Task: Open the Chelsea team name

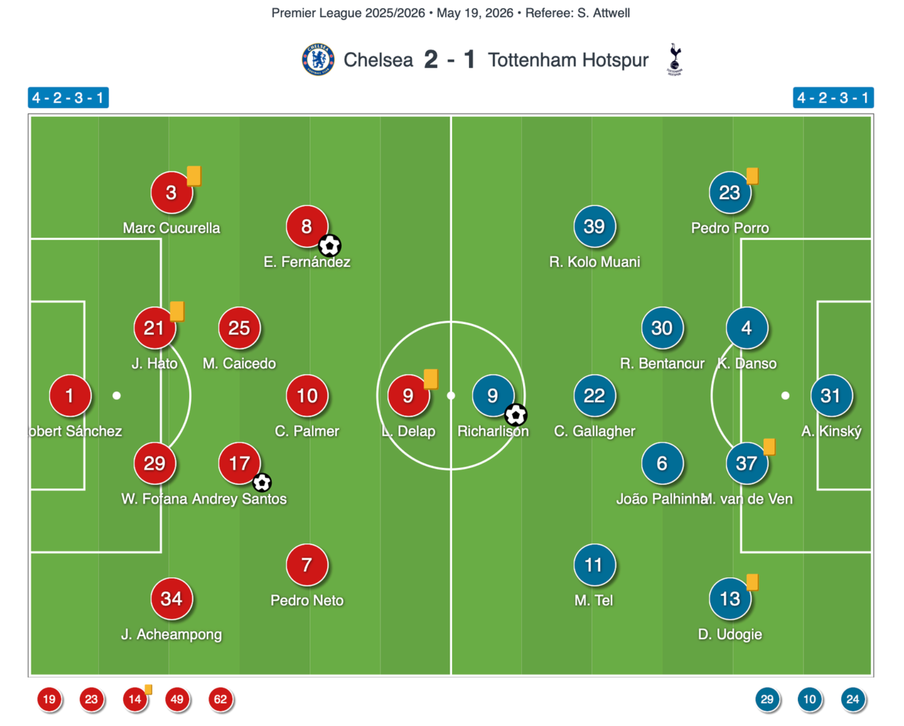Action: (378, 60)
